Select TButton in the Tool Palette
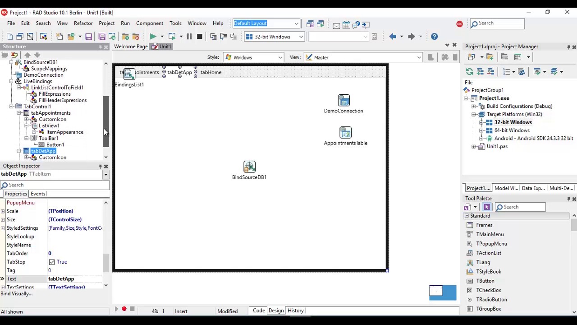The height and width of the screenshot is (325, 577). coord(485,281)
